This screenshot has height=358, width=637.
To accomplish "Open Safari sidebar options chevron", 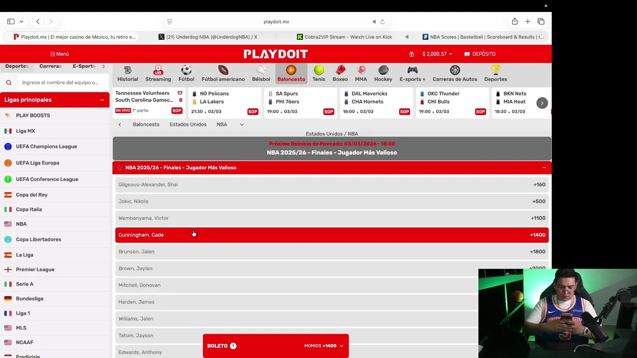I will [21, 21].
